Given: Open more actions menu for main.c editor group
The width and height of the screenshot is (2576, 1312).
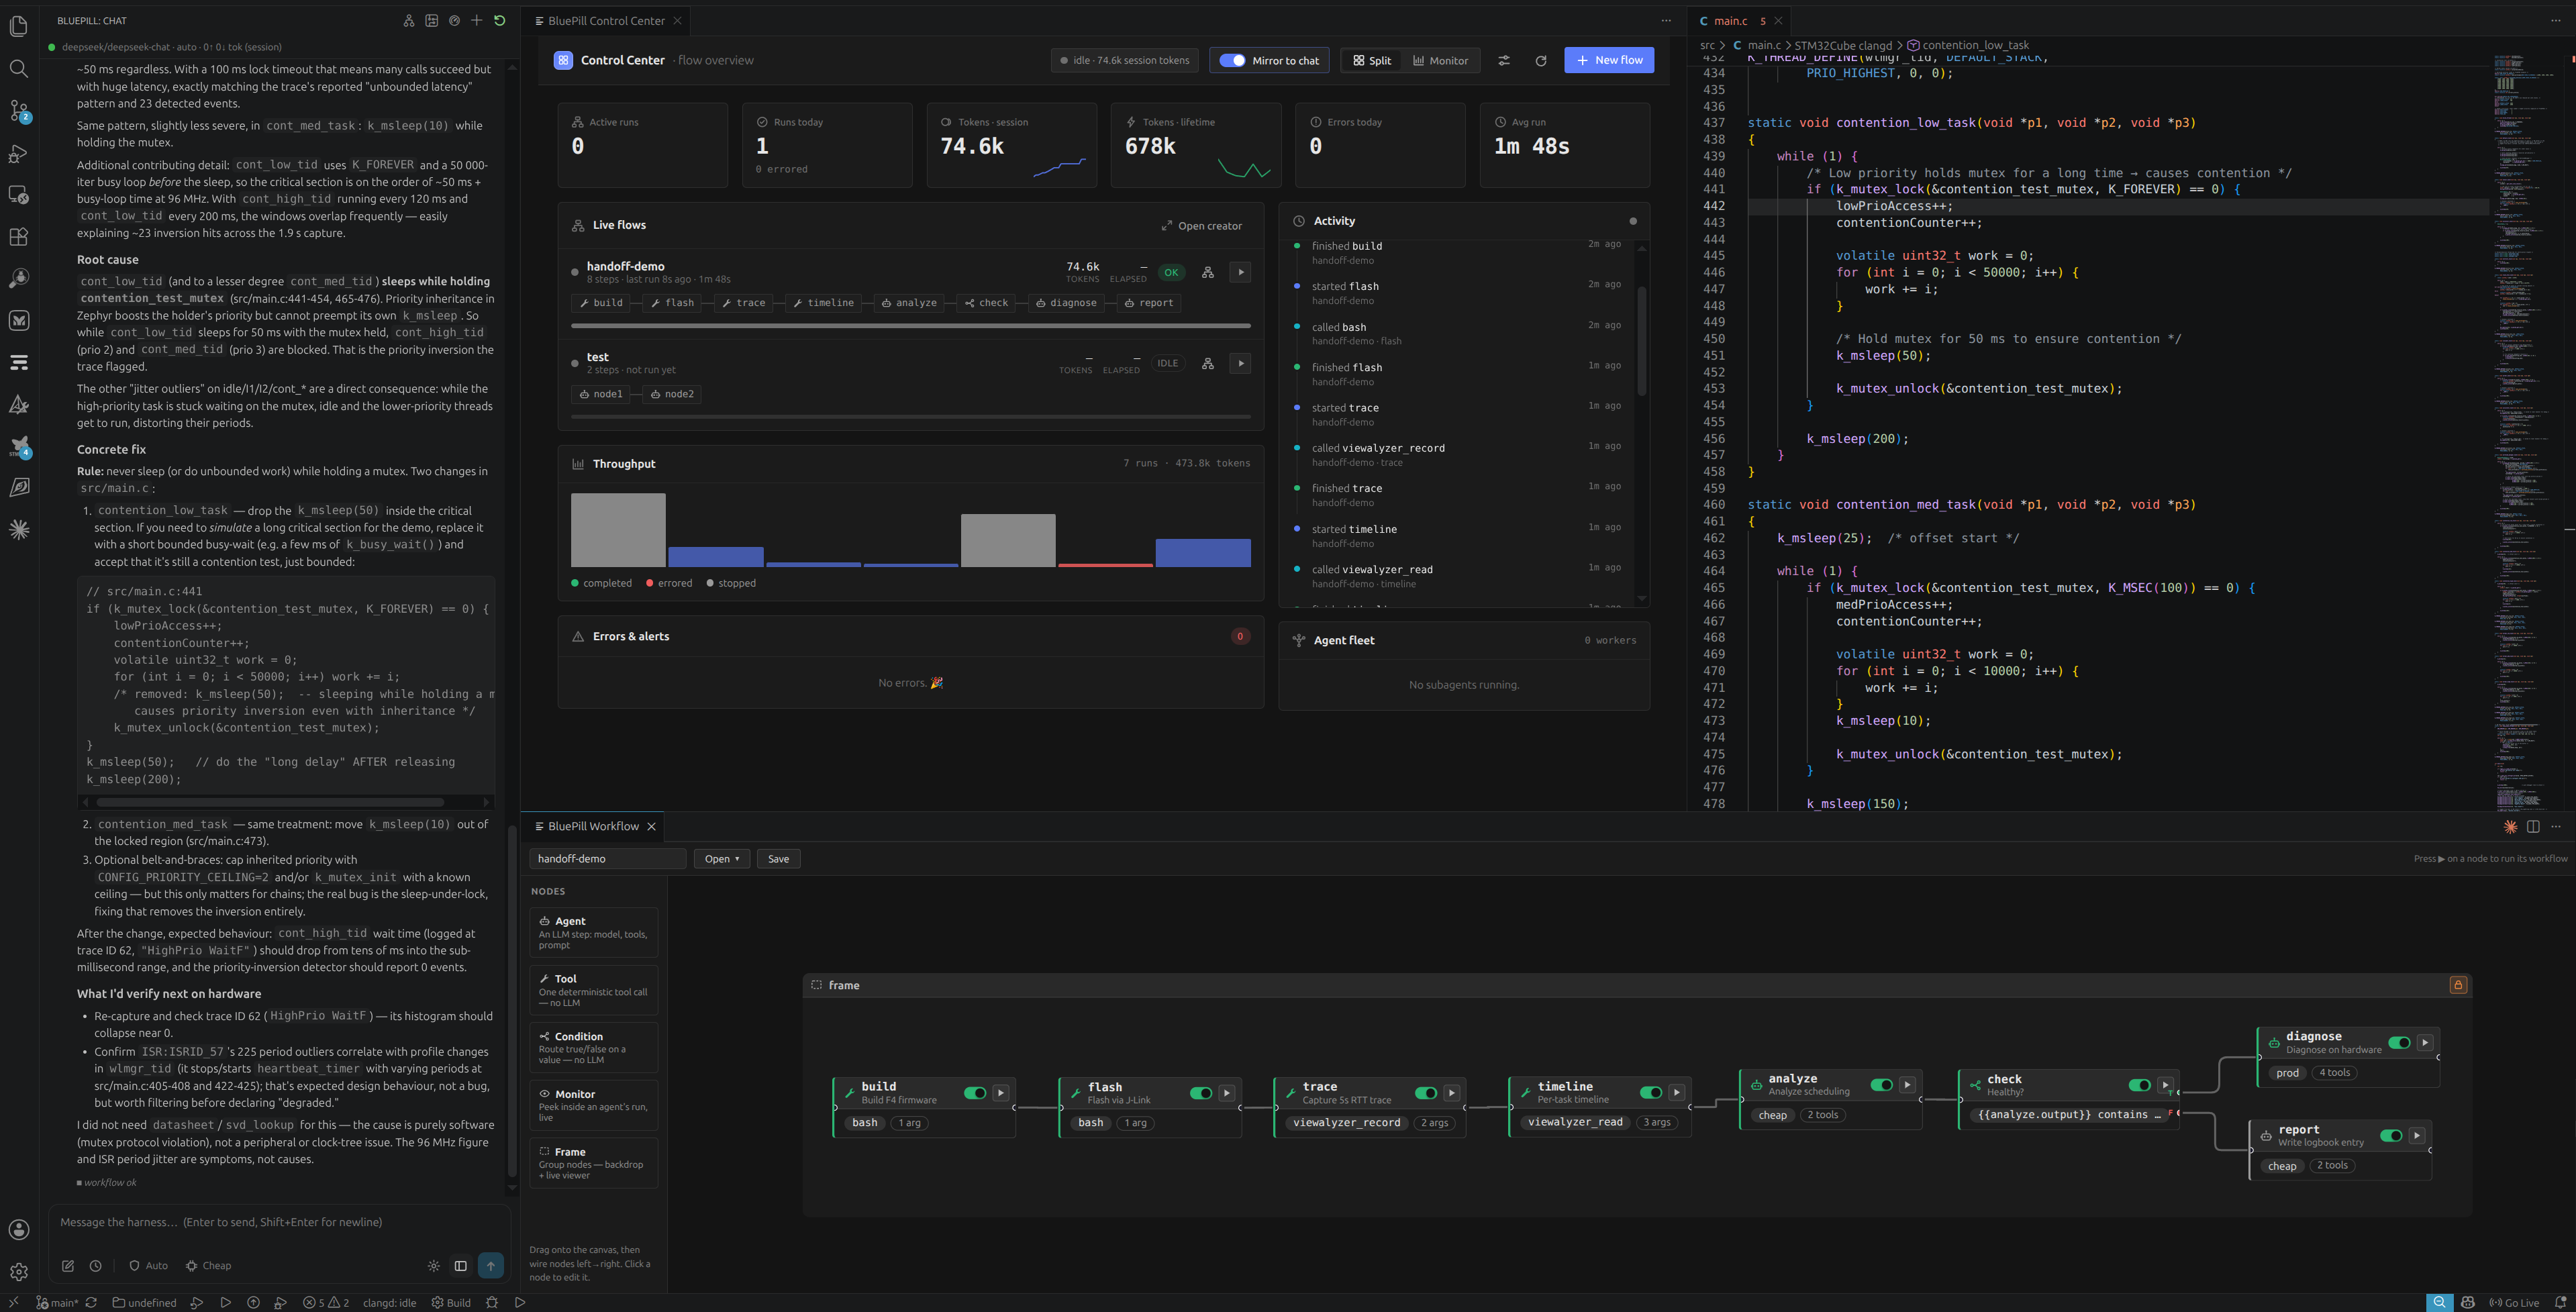Looking at the screenshot, I should pyautogui.click(x=2556, y=20).
